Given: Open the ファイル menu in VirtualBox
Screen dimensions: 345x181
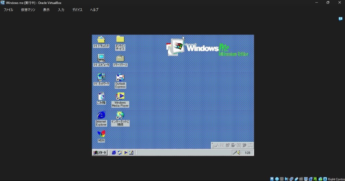Looking at the screenshot, I should click(8, 10).
